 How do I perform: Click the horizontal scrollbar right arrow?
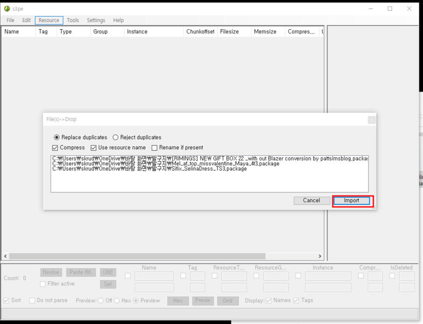pos(320,256)
